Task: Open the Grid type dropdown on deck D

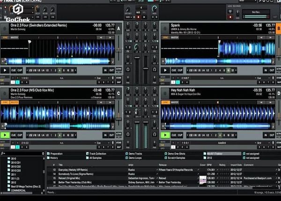Action: [263, 143]
